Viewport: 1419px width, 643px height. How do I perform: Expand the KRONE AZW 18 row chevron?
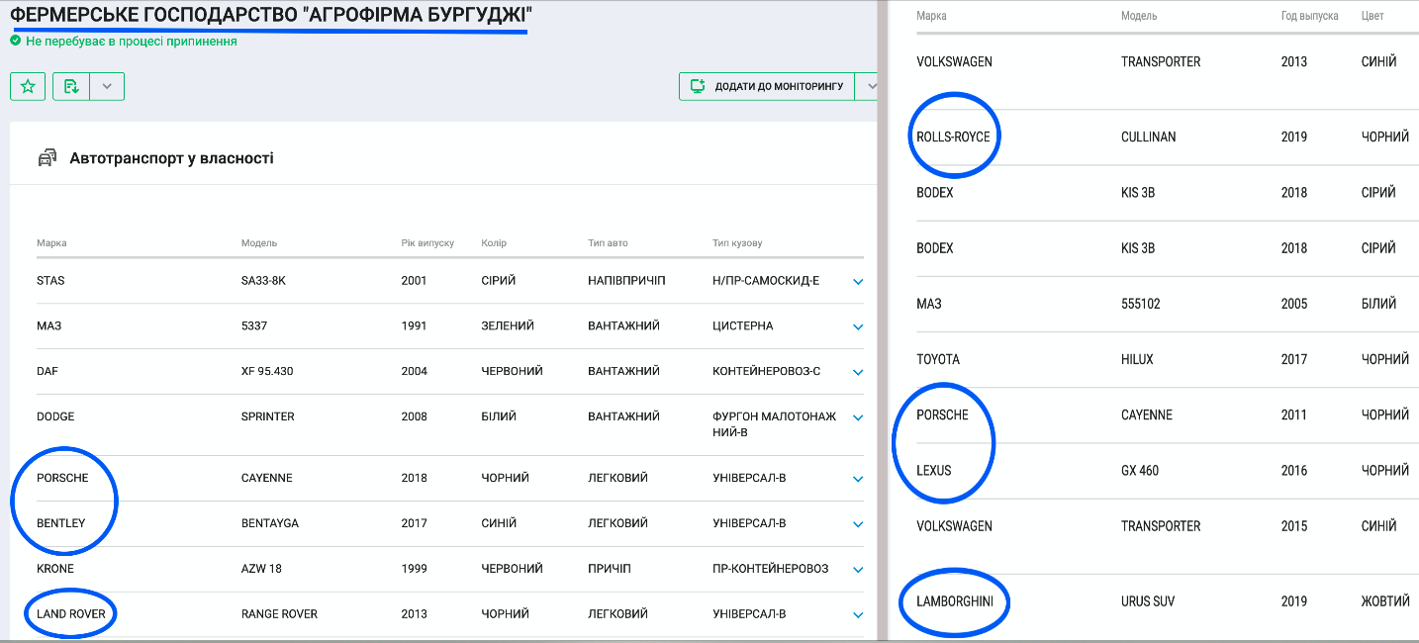click(x=858, y=571)
